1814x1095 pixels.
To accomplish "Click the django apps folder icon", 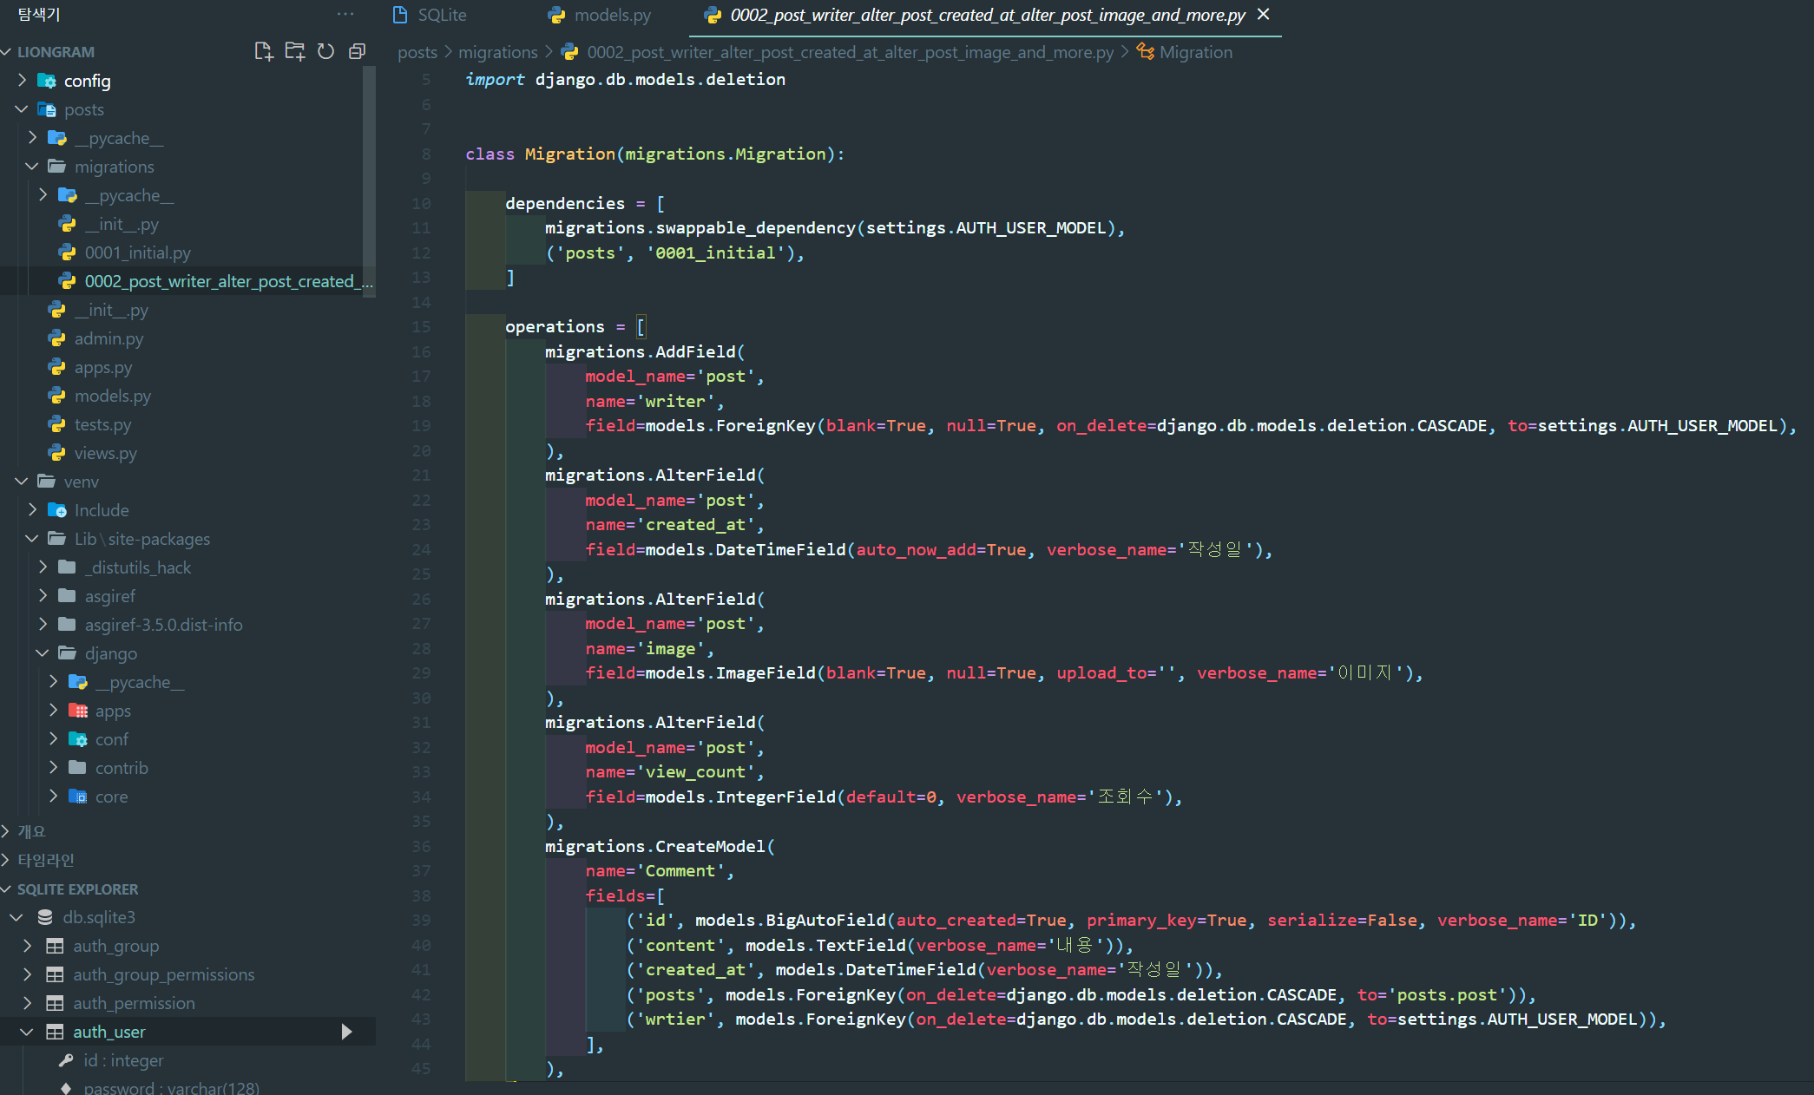I will click(78, 711).
